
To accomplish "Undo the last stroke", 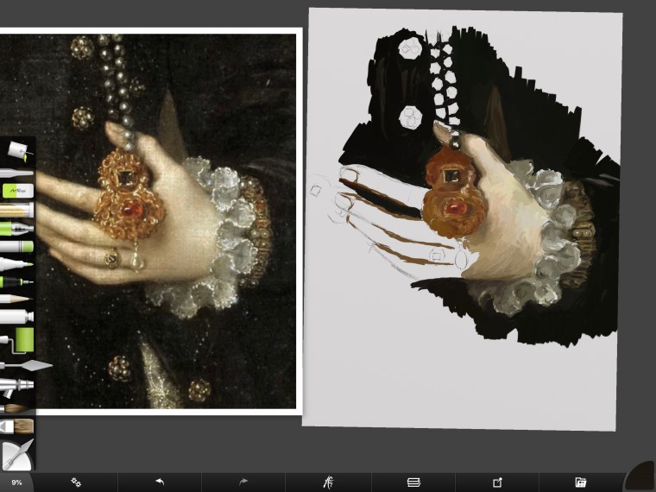I will click(160, 482).
